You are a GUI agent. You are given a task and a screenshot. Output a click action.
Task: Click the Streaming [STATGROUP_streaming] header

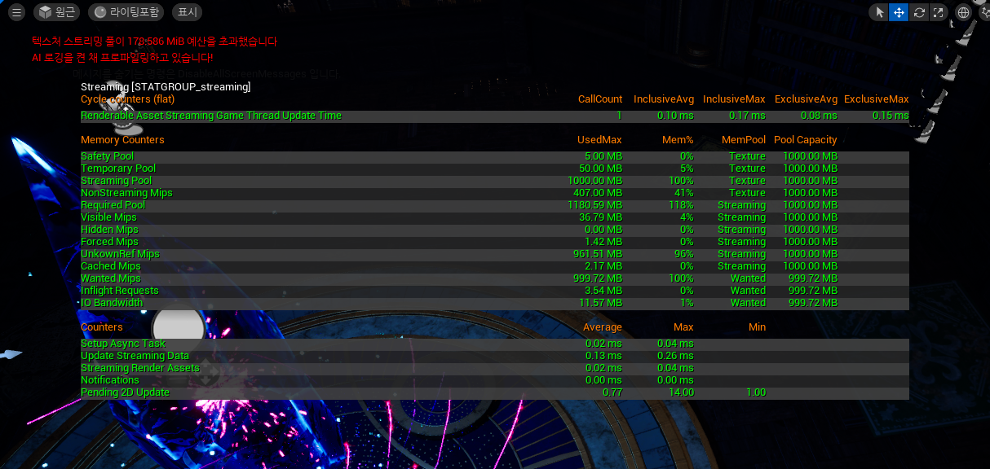pos(166,86)
